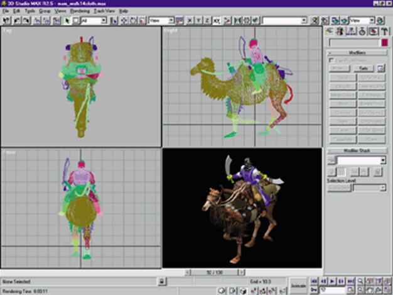This screenshot has height=295, width=393.
Task: Open the Selection Level dropdown
Action: [x=382, y=187]
